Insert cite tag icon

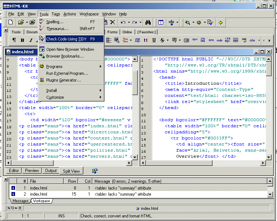click(x=252, y=40)
